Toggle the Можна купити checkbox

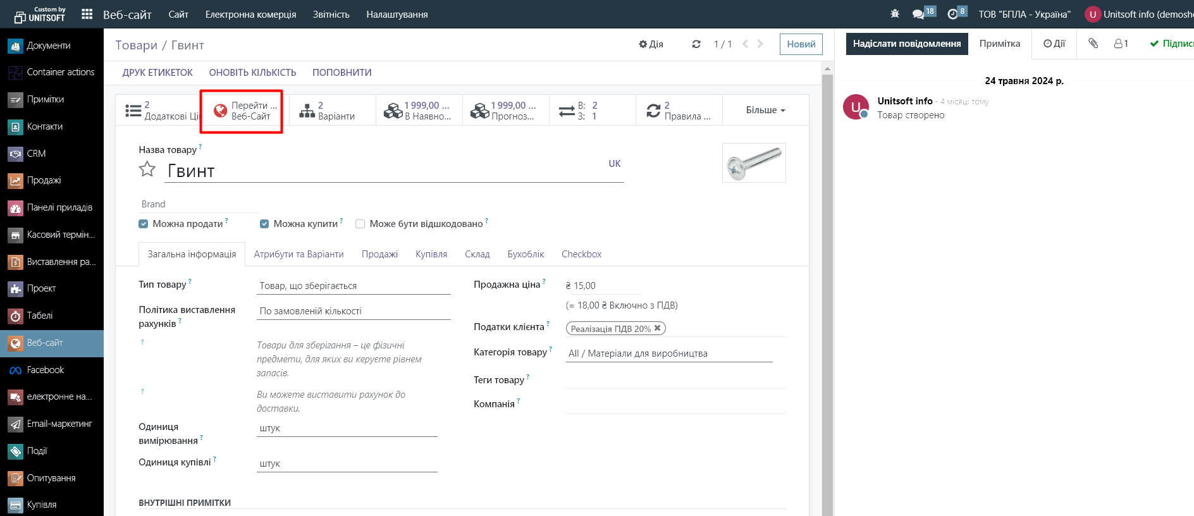(264, 224)
